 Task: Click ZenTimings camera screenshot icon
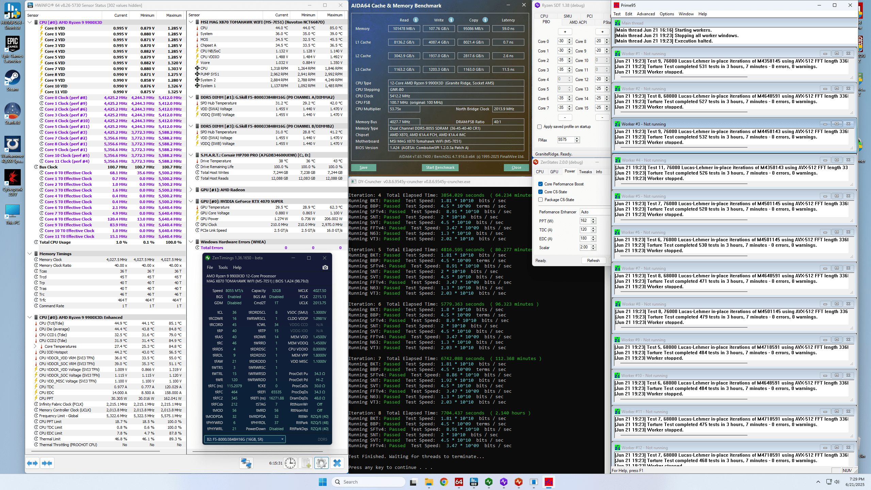[x=325, y=267]
